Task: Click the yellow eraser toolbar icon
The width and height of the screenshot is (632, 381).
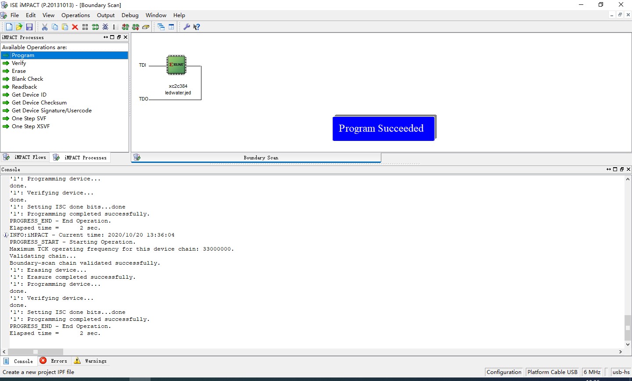Action: [146, 27]
